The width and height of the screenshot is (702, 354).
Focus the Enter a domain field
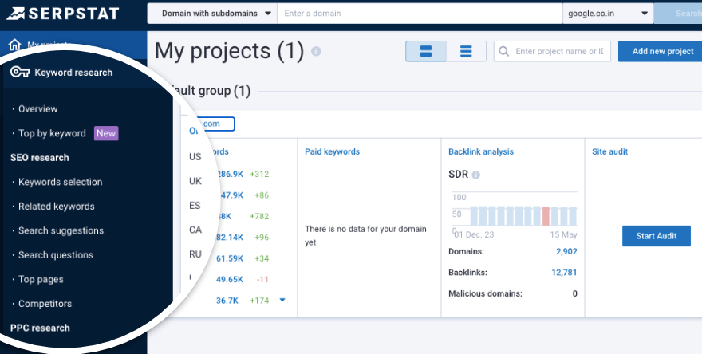[x=420, y=14]
